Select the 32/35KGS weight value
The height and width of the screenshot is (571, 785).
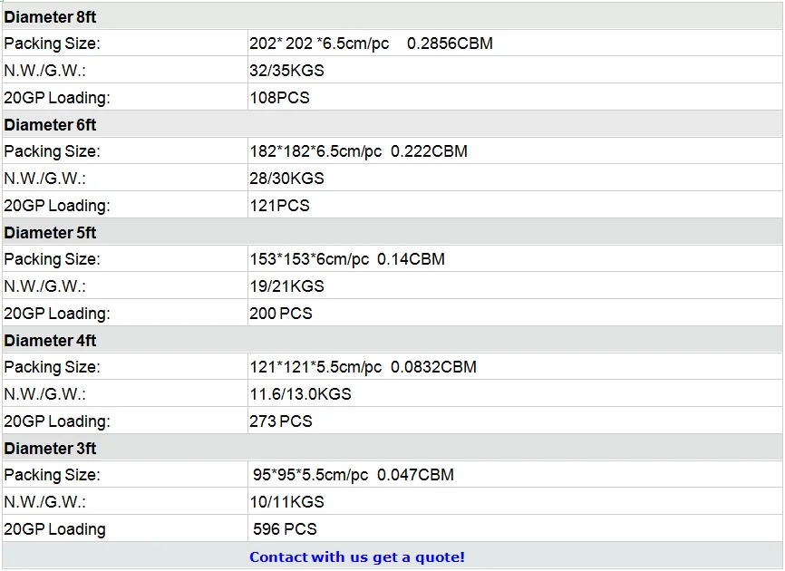(286, 71)
